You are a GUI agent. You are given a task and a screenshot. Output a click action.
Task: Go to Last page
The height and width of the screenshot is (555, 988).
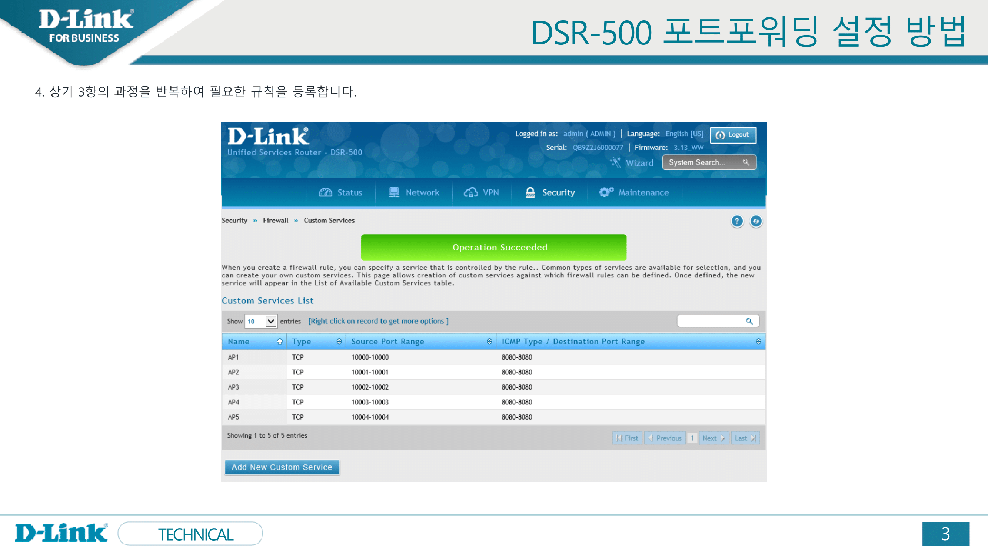pyautogui.click(x=745, y=438)
